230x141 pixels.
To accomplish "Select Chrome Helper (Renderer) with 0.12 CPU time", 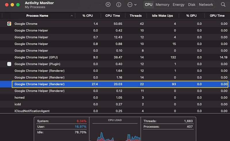I will point(115,91).
